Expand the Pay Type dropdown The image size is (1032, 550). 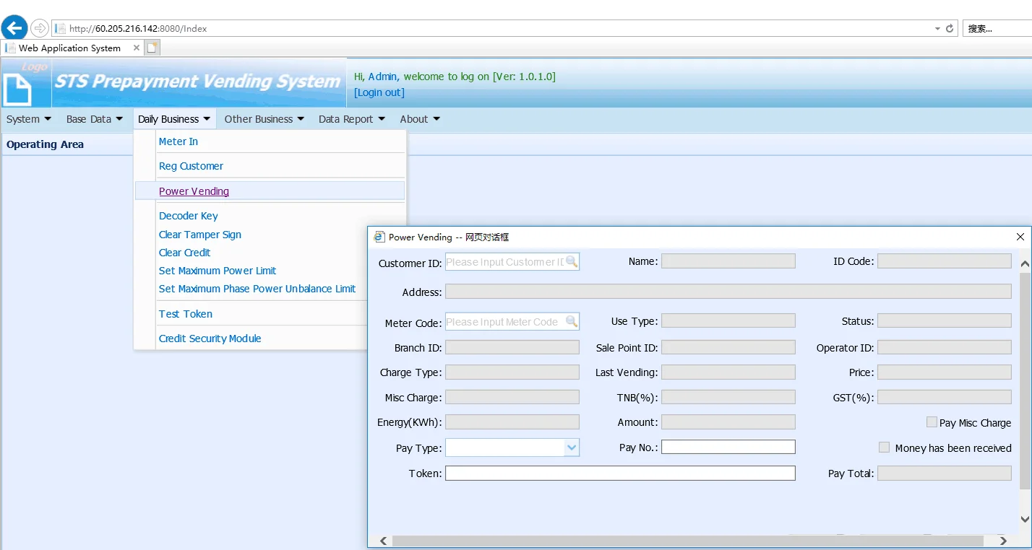pos(572,448)
